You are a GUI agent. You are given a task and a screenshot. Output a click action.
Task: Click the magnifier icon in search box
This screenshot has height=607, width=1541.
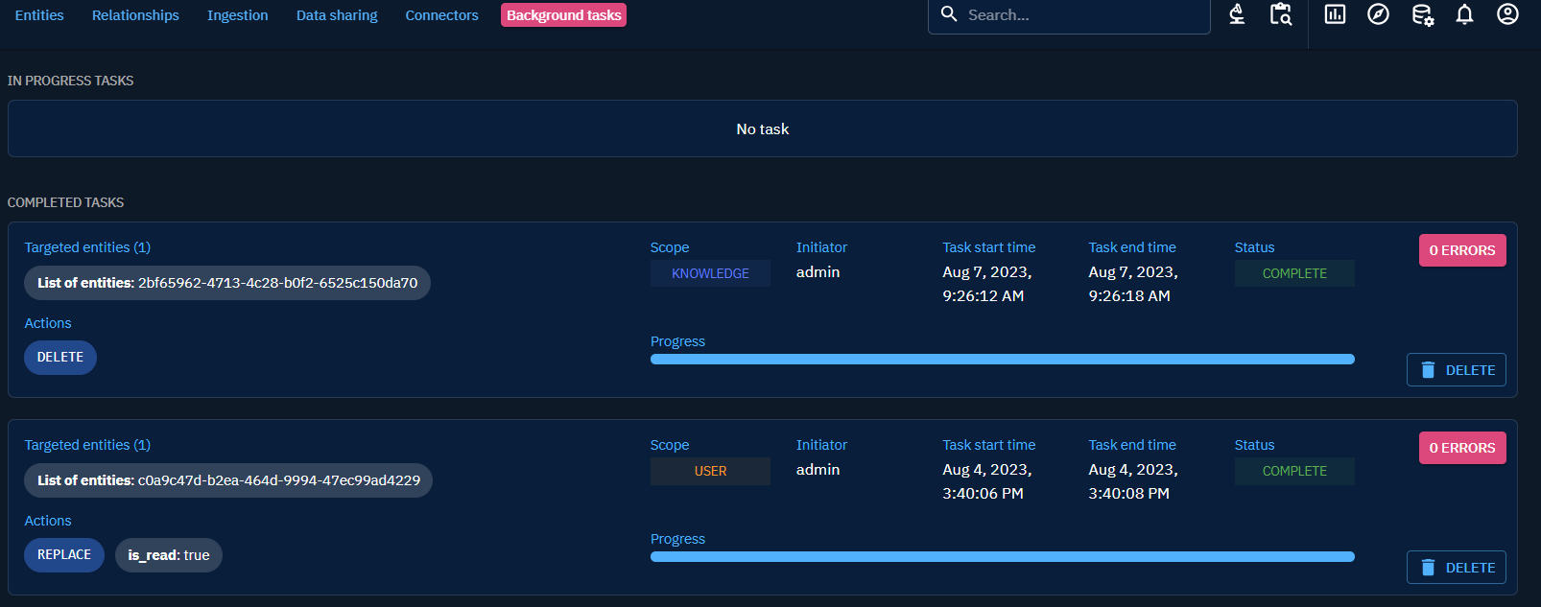pos(949,14)
